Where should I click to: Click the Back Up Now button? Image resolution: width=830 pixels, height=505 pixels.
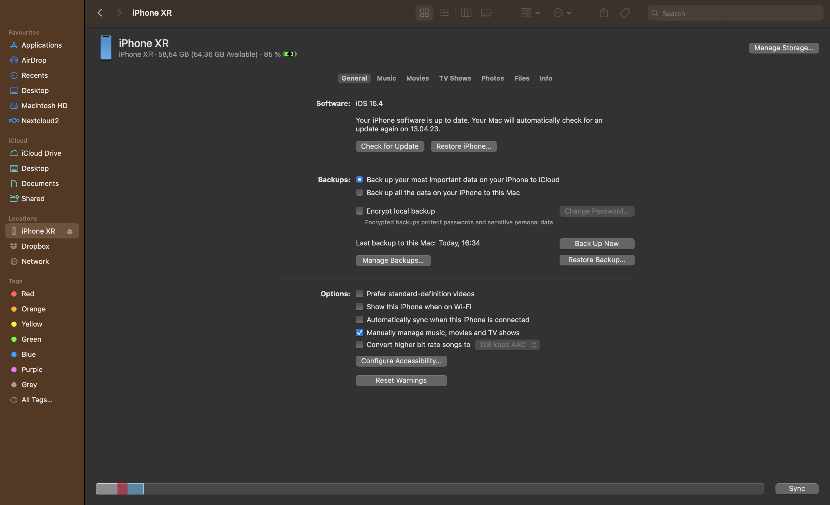pos(596,243)
